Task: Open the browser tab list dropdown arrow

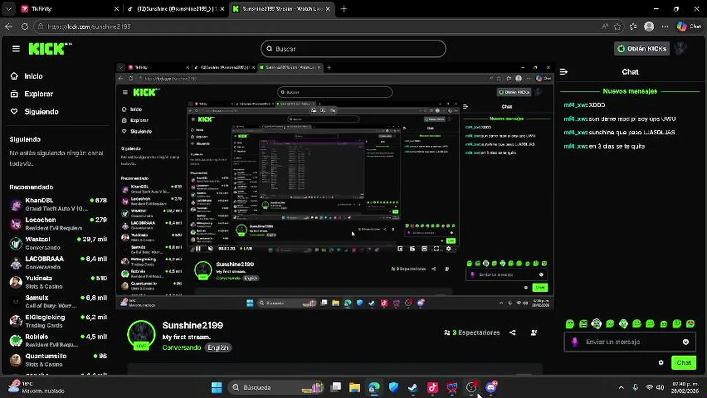Action: (8, 9)
